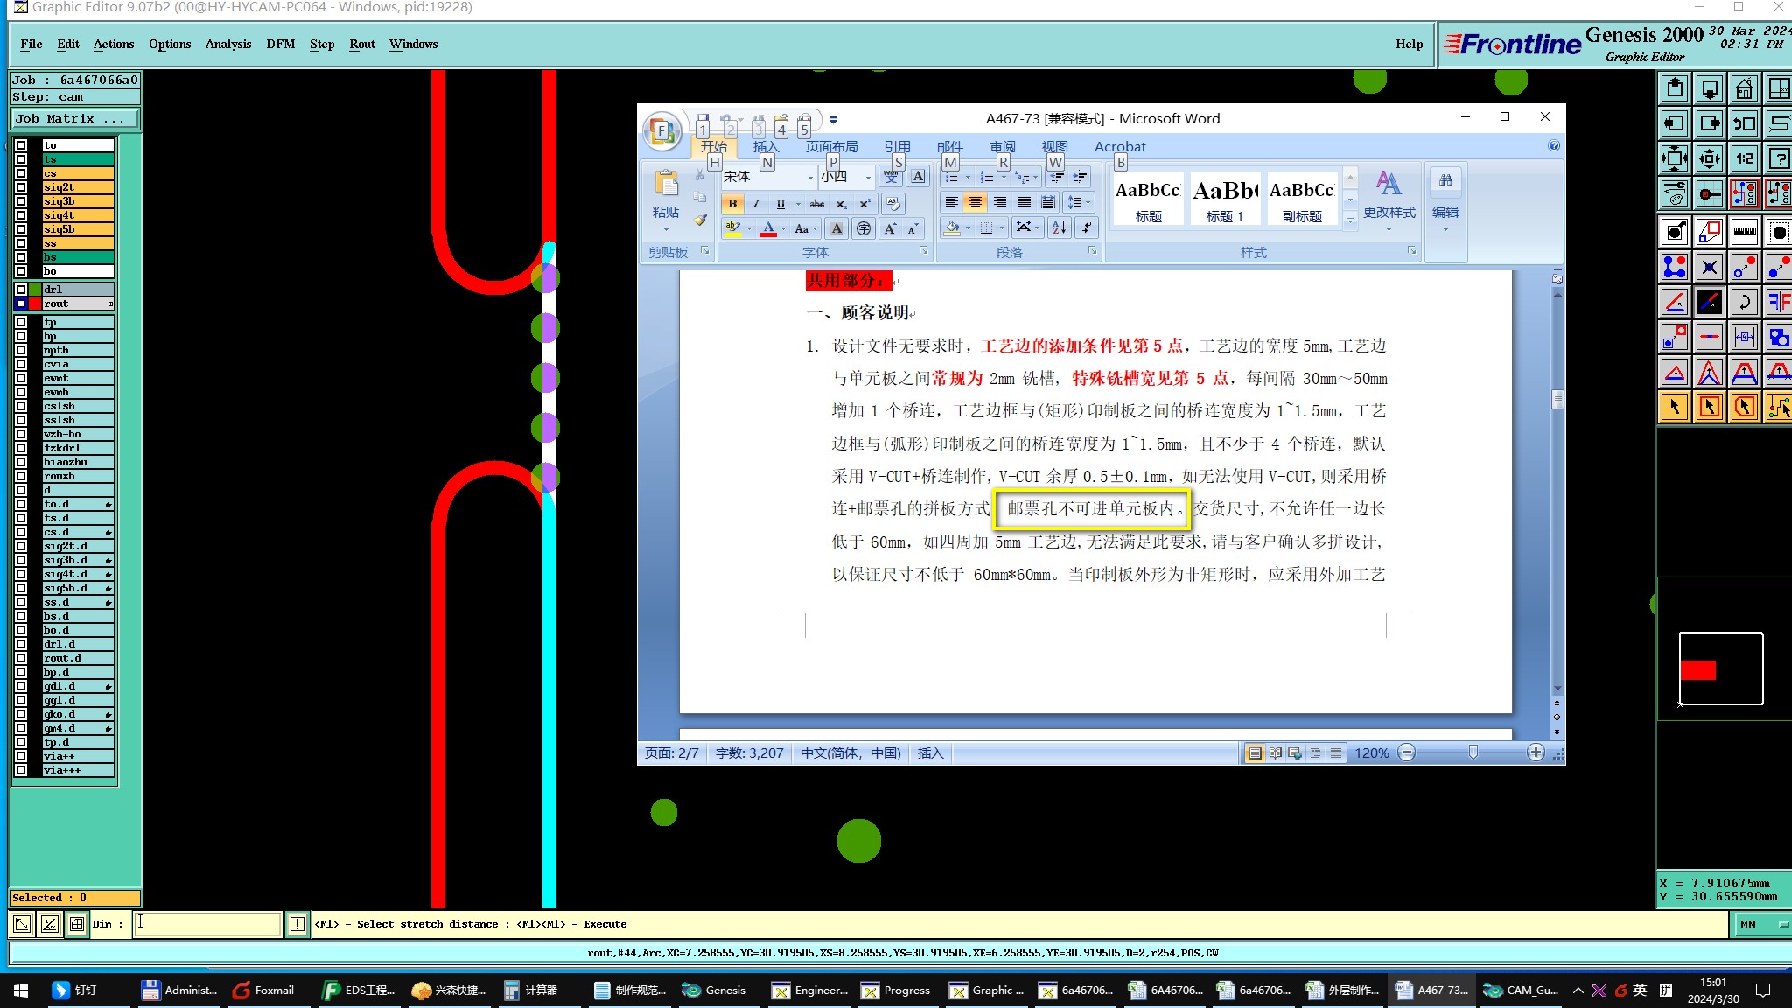Select the plain arrow selection tool
This screenshot has height=1008, width=1792.
[x=1674, y=407]
